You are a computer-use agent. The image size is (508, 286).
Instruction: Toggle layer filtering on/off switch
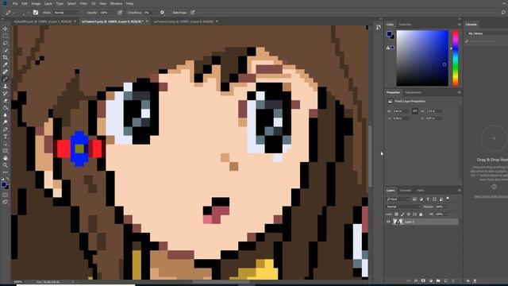(x=448, y=199)
